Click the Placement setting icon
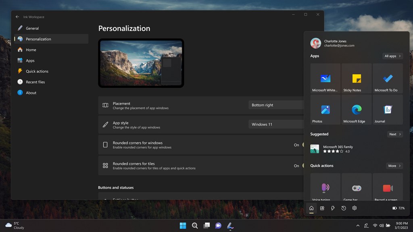 pos(105,105)
